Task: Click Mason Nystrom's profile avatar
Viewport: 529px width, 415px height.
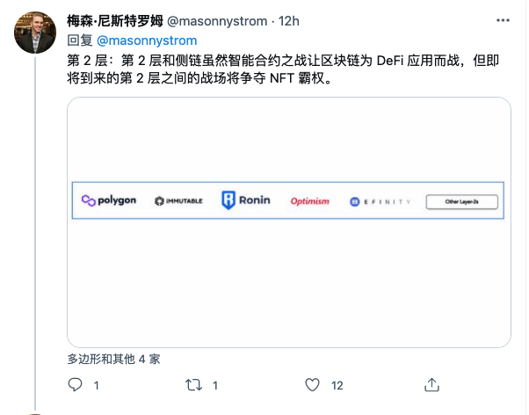Action: [35, 33]
